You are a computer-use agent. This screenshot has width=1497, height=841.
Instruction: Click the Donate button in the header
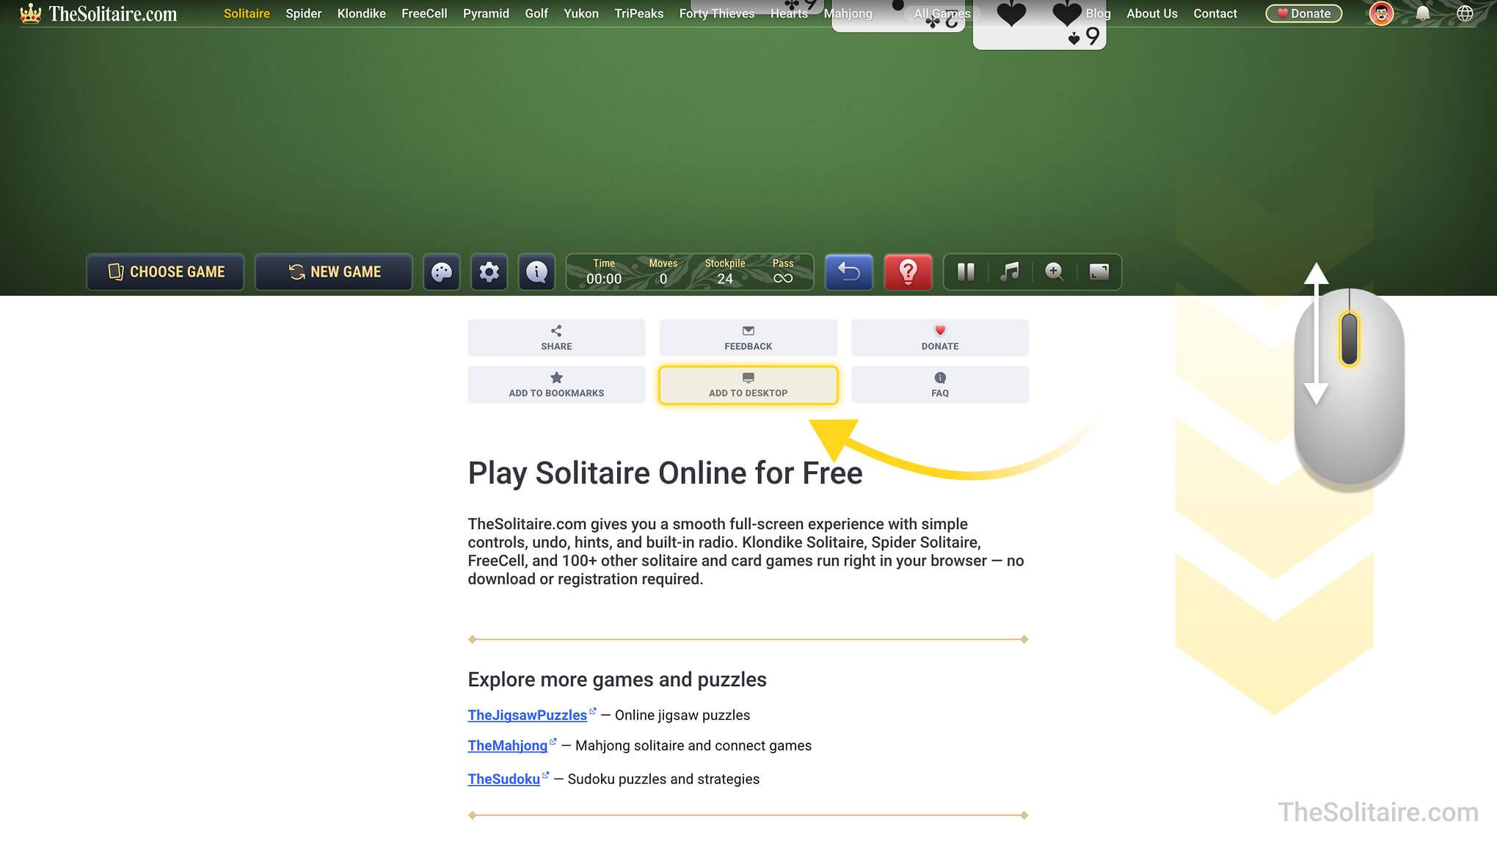click(1304, 13)
